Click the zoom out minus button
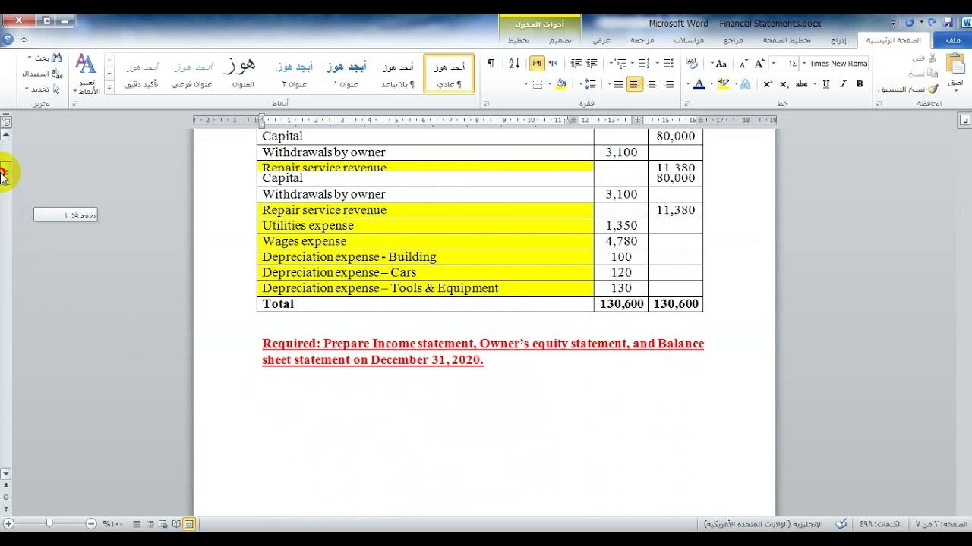The width and height of the screenshot is (972, 546). pyautogui.click(x=91, y=523)
